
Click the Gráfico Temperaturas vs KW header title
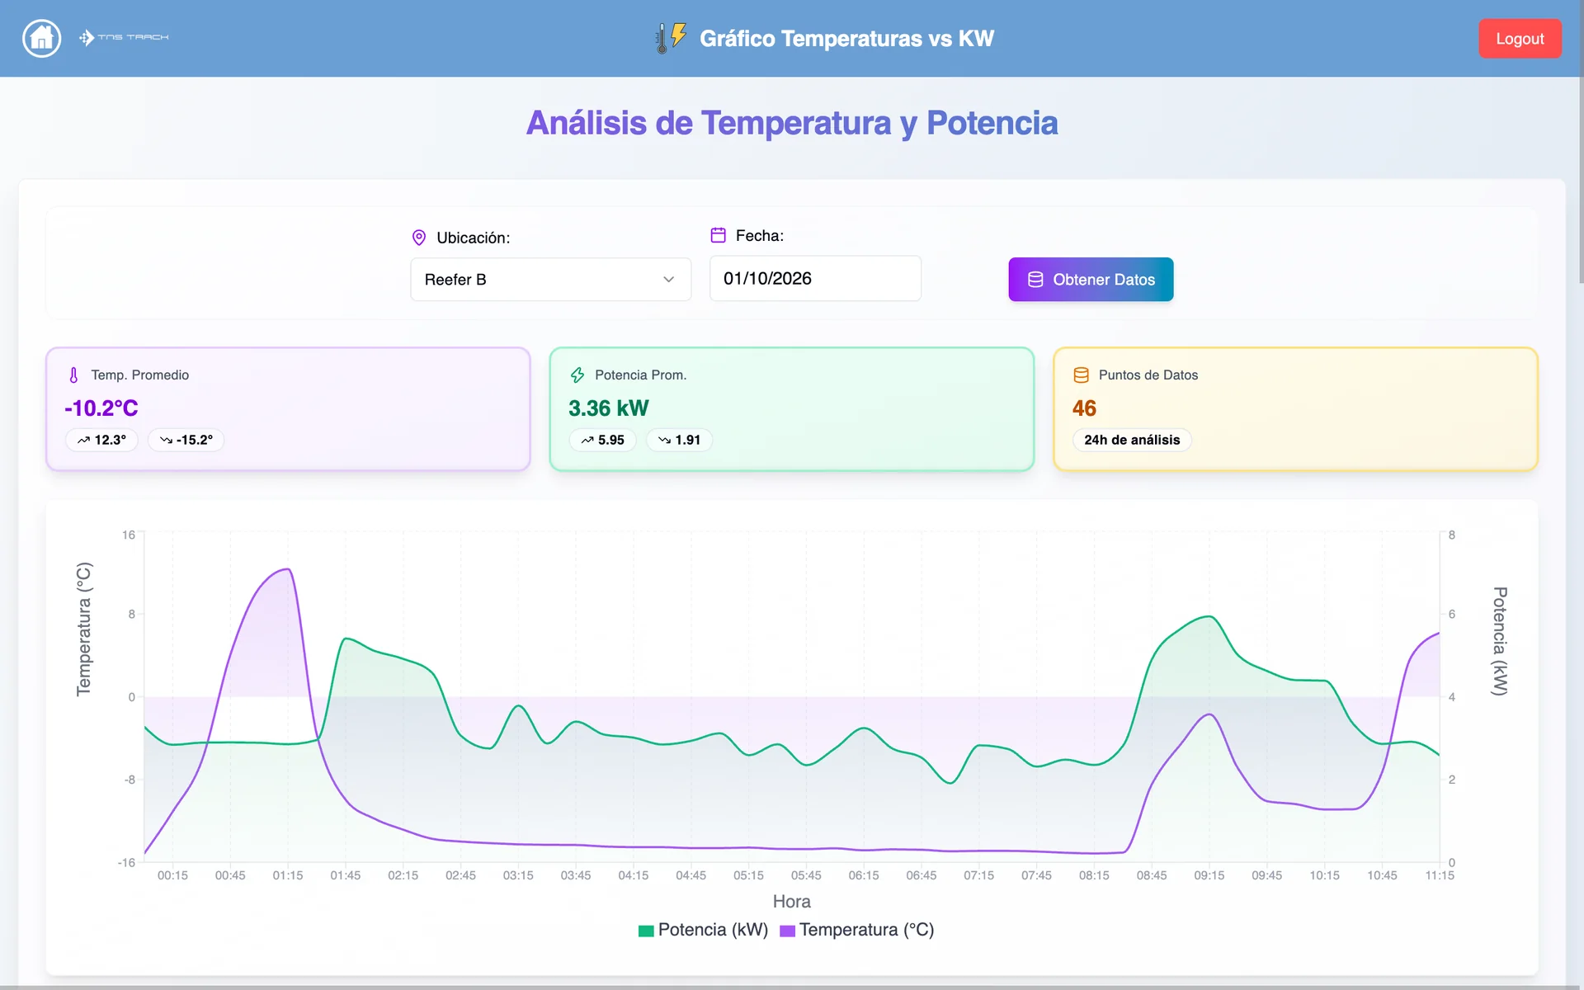click(x=846, y=39)
